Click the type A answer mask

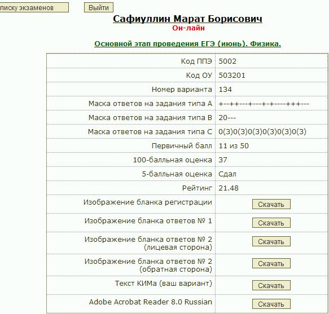[x=264, y=104]
